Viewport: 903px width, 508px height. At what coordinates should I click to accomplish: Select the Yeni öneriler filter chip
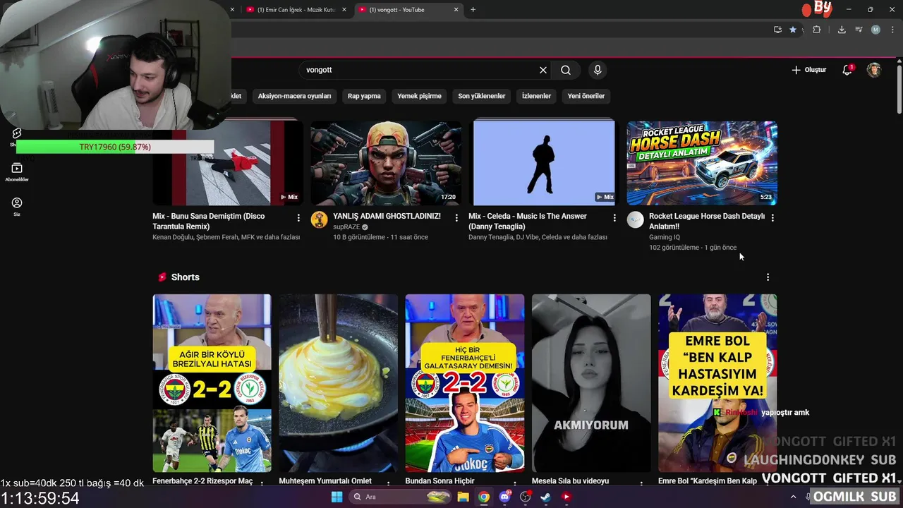586,96
